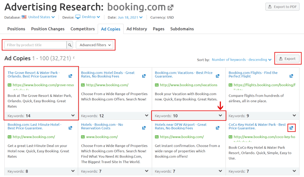This screenshot has width=304, height=177.
Task: Open Hotels - Booking.com No Reservation Costs title
Action: tap(102, 126)
